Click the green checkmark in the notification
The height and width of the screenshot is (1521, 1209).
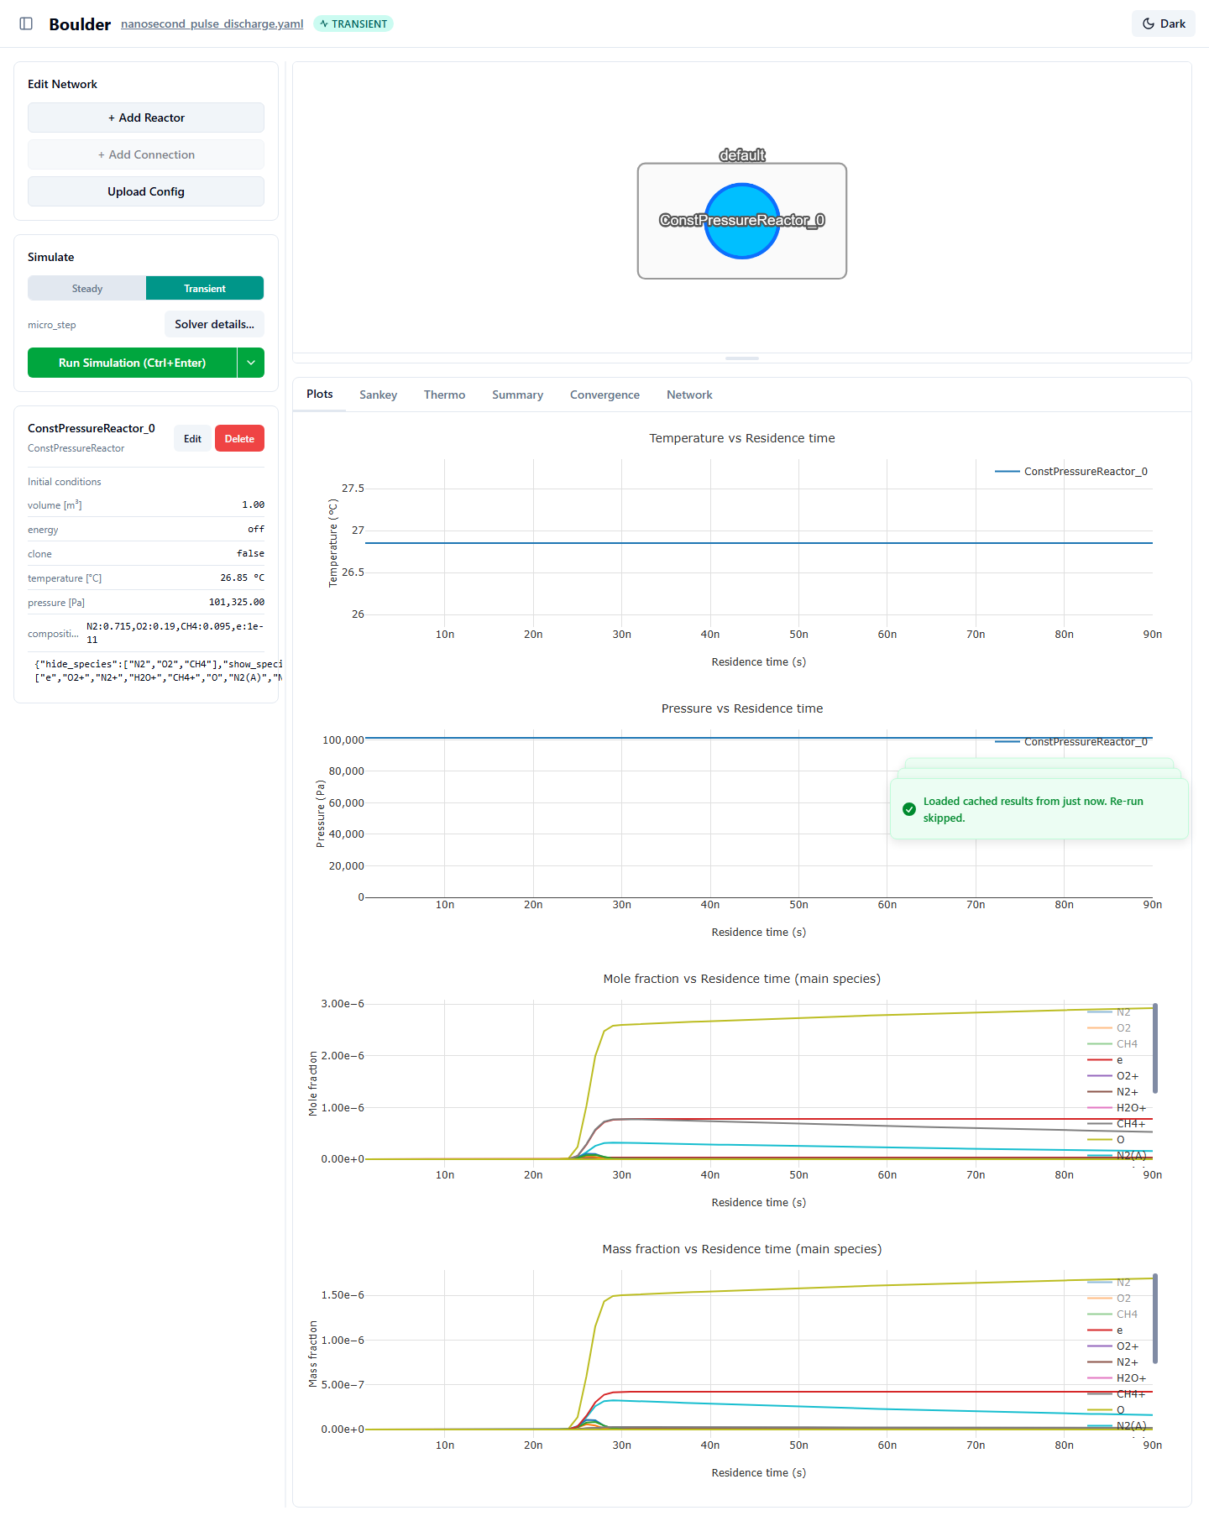(x=909, y=809)
